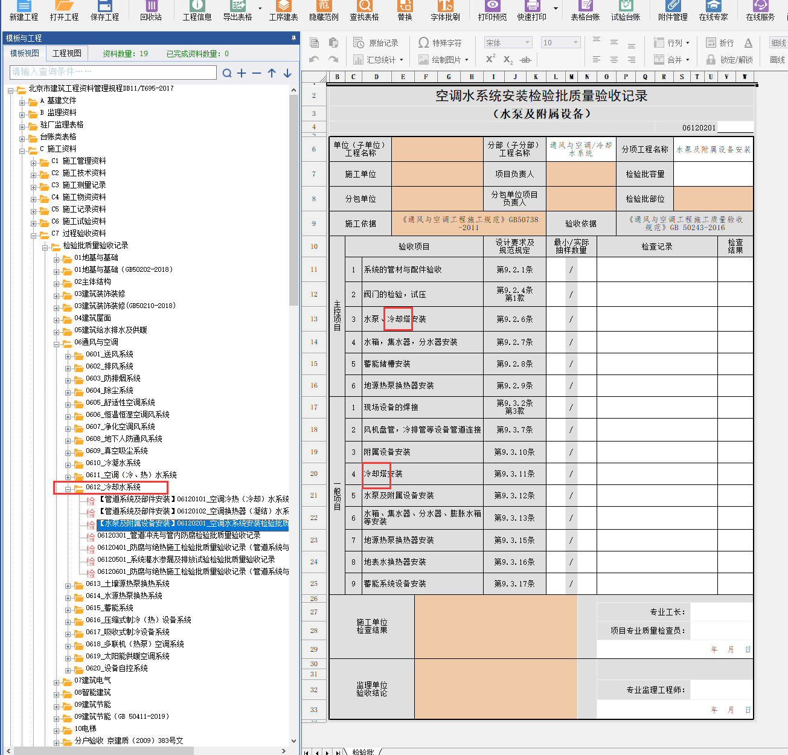Save project with 保存工程 icon
Viewport: 788px width, 755px height.
pyautogui.click(x=104, y=11)
